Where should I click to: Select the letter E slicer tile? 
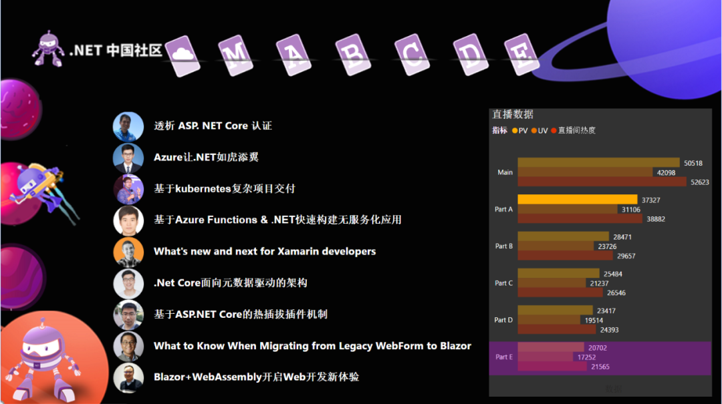coord(522,54)
